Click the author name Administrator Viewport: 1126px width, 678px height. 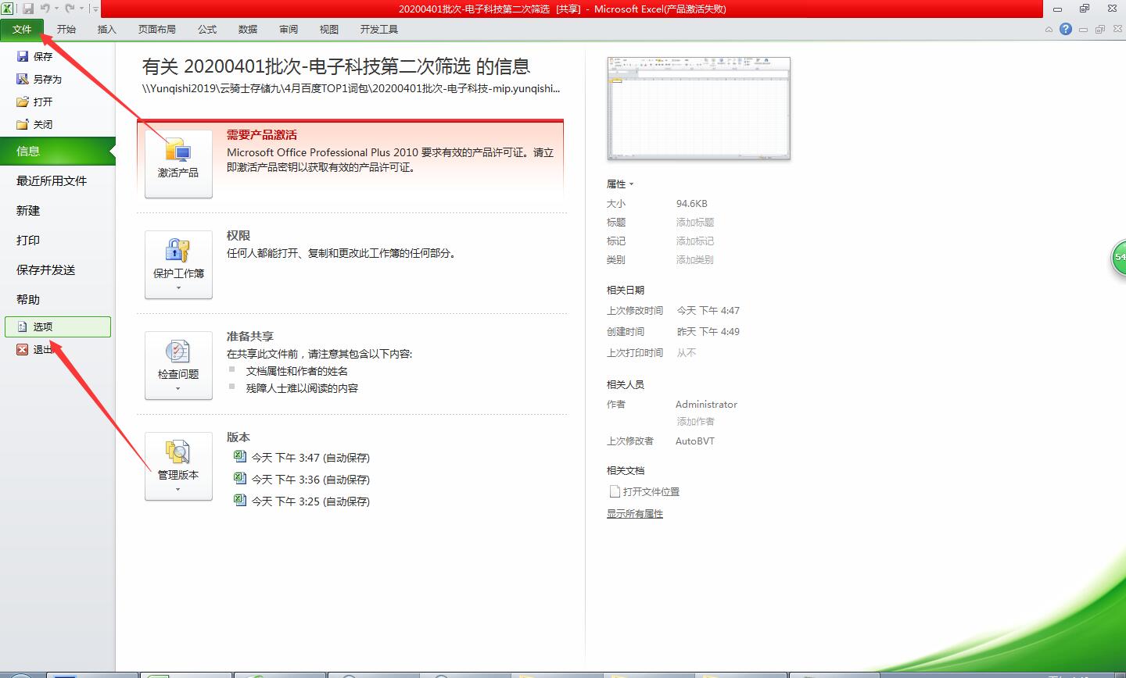pos(706,405)
